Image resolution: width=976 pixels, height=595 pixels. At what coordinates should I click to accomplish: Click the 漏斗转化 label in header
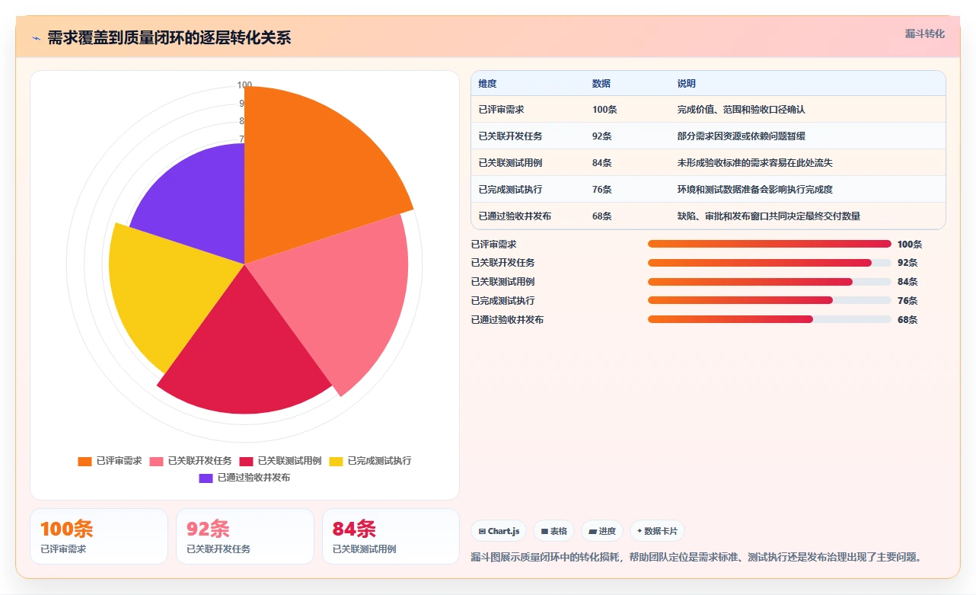925,34
